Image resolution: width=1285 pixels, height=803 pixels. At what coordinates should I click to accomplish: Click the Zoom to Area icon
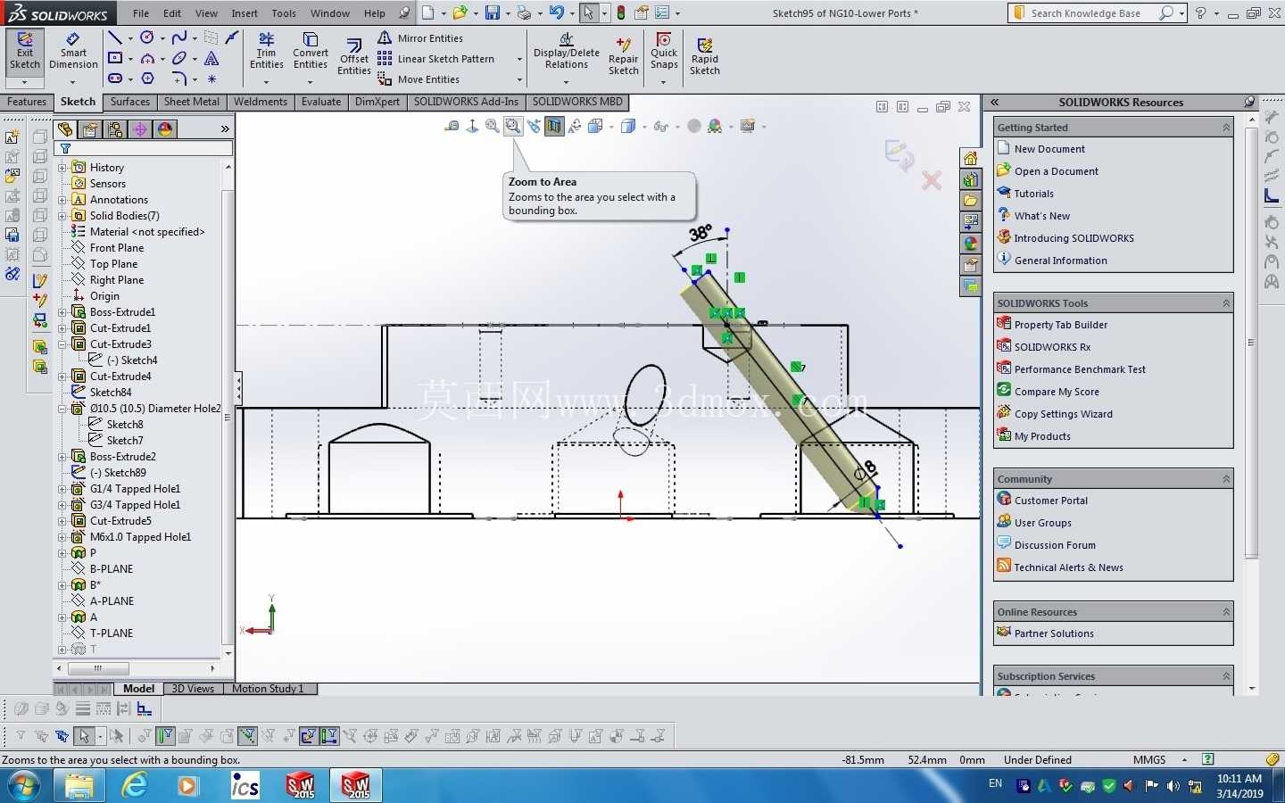pos(512,127)
